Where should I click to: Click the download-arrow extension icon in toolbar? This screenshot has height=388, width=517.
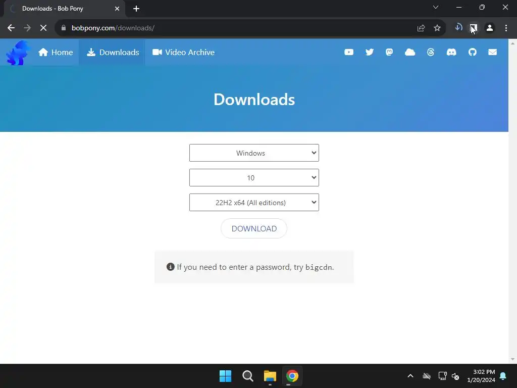click(x=458, y=28)
